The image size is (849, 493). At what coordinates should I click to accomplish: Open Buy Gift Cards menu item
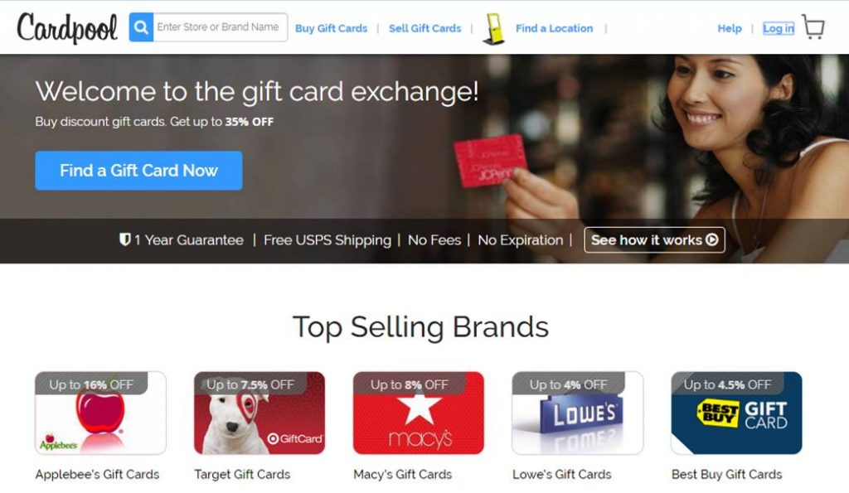tap(331, 29)
